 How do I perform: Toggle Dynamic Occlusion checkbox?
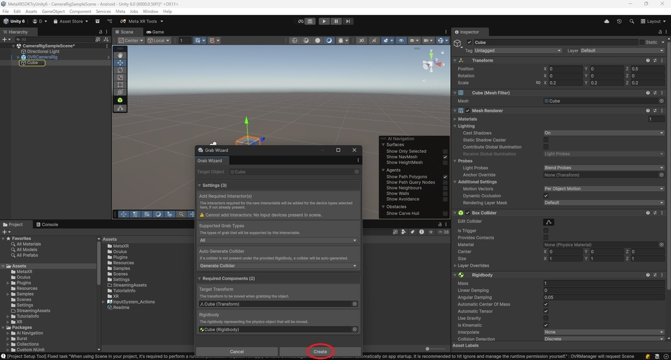pyautogui.click(x=546, y=195)
